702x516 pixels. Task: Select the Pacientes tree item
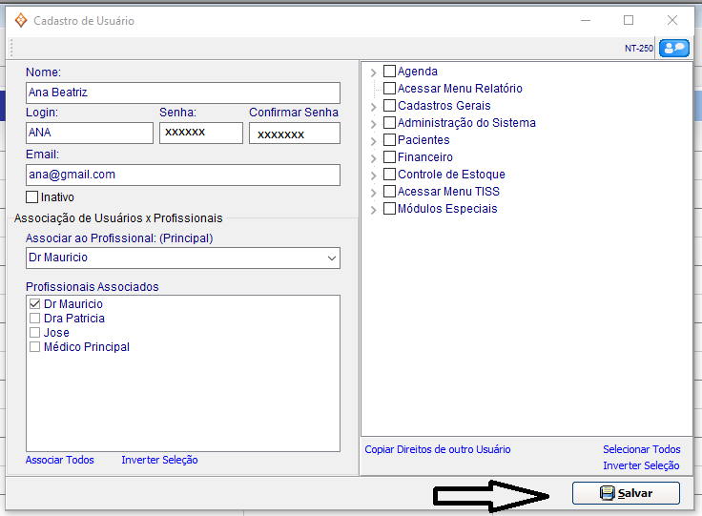[x=423, y=140]
